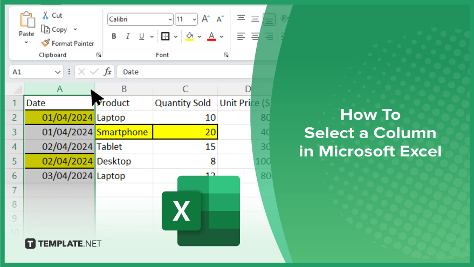Toggle Underline formatting

tap(141, 36)
